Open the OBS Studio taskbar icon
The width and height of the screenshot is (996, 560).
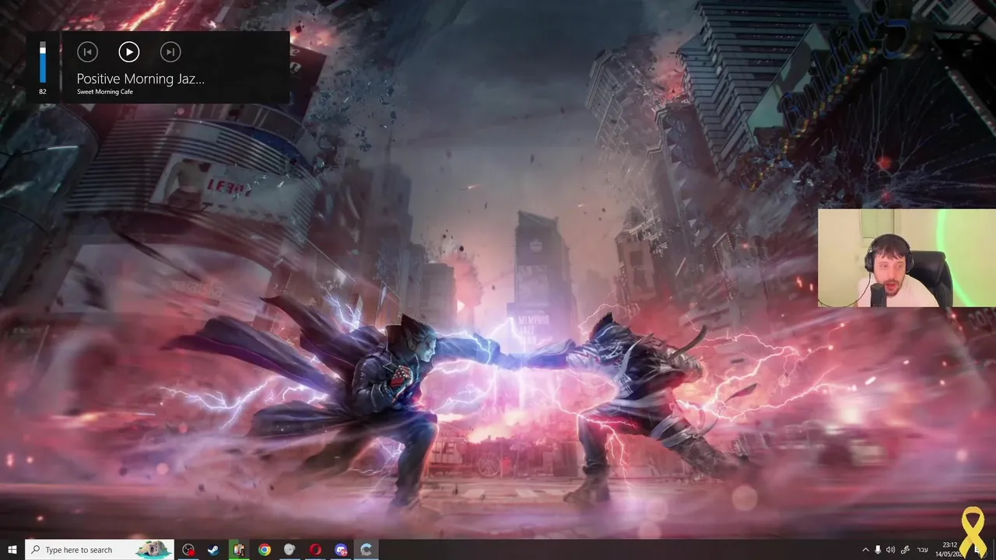tap(188, 550)
